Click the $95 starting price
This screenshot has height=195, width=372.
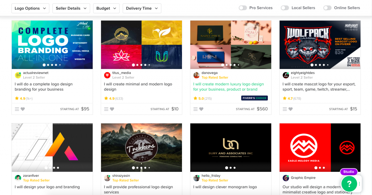coord(85,109)
